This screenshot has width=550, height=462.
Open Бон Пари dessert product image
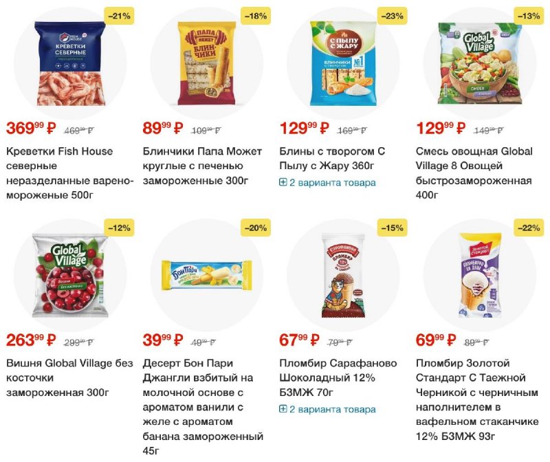point(207,275)
